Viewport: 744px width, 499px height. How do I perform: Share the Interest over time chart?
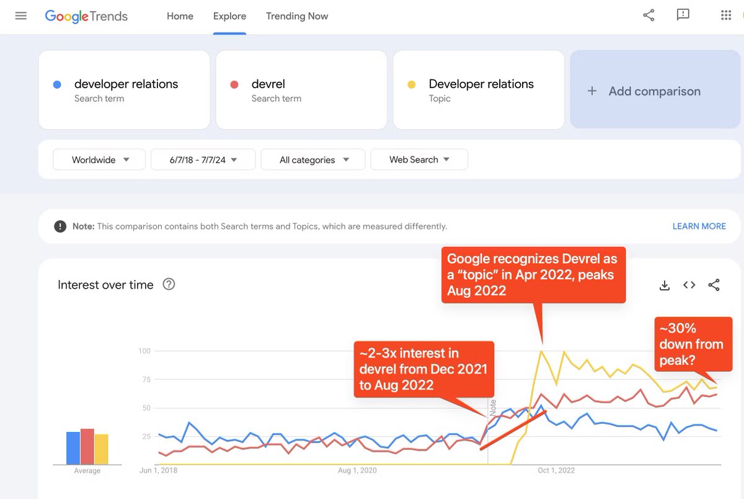[x=714, y=285]
